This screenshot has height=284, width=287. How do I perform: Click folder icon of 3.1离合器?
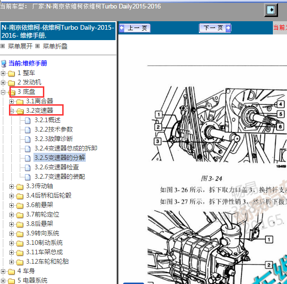(x=20, y=102)
